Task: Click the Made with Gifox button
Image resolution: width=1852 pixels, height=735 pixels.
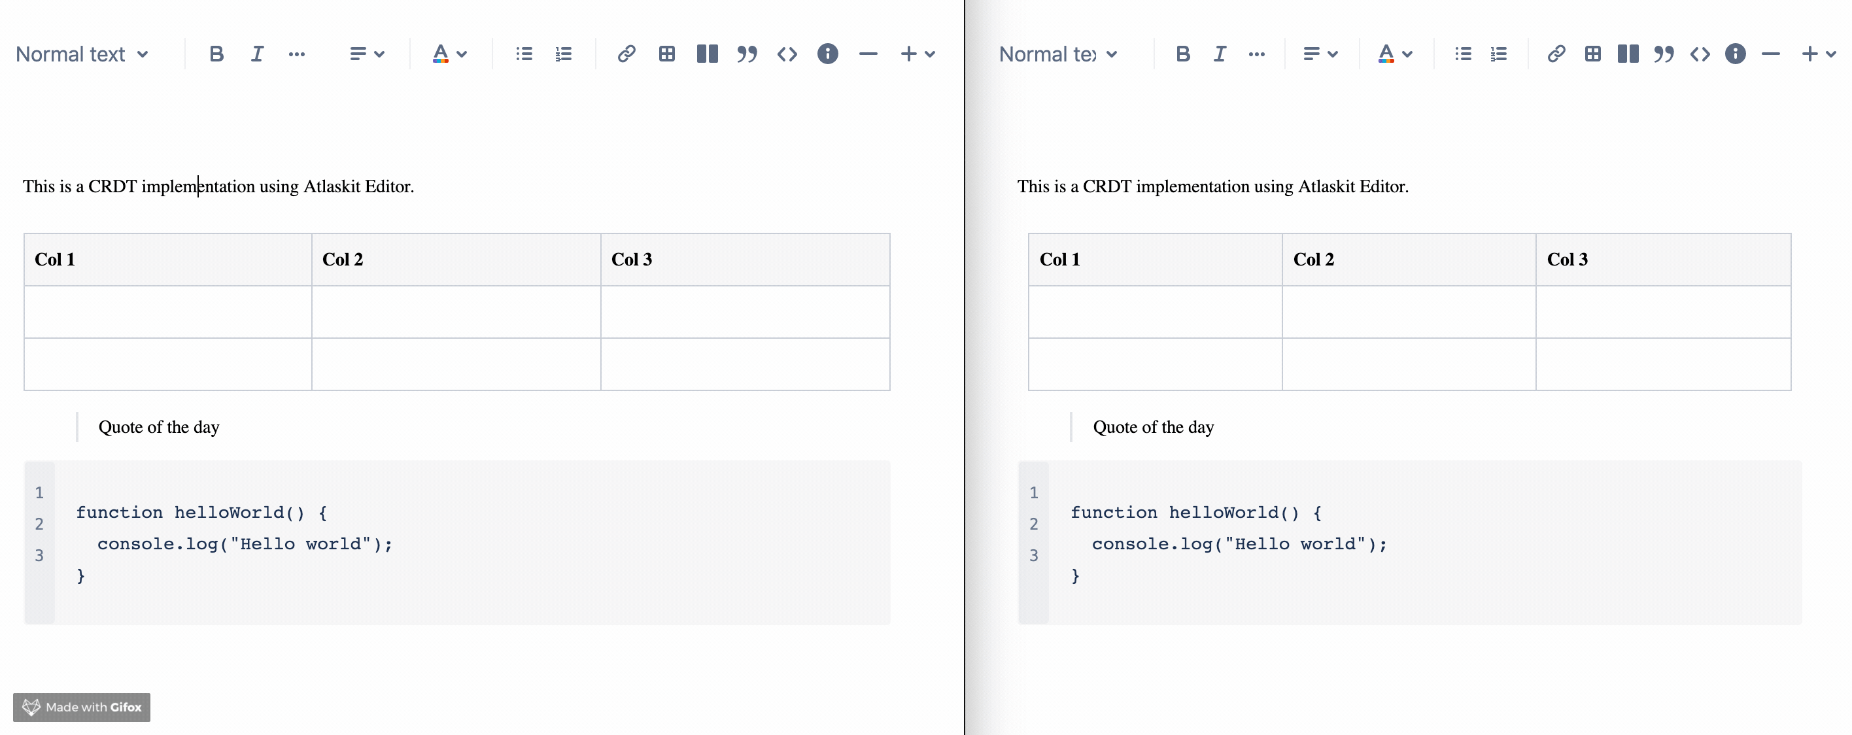Action: [80, 706]
